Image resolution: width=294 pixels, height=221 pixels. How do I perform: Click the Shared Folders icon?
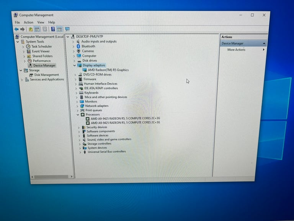29,56
